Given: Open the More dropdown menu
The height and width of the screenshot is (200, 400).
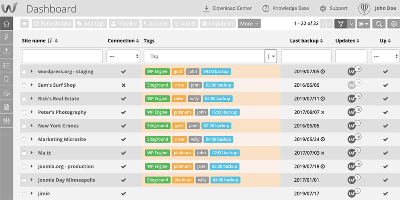Looking at the screenshot, I should click(x=249, y=24).
